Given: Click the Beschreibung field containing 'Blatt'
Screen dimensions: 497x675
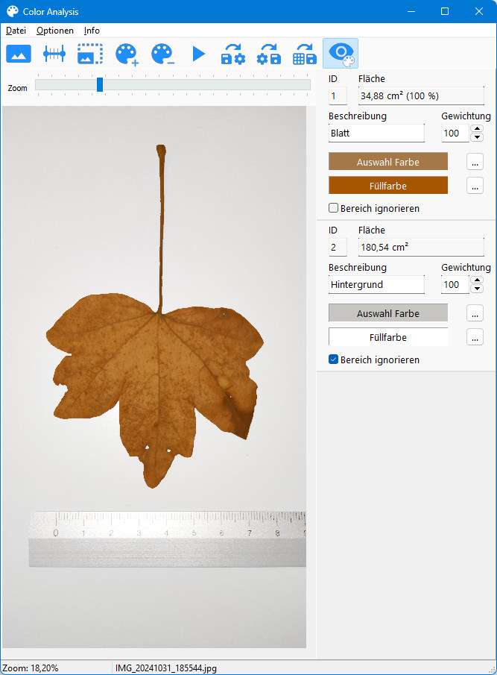Looking at the screenshot, I should click(x=376, y=134).
